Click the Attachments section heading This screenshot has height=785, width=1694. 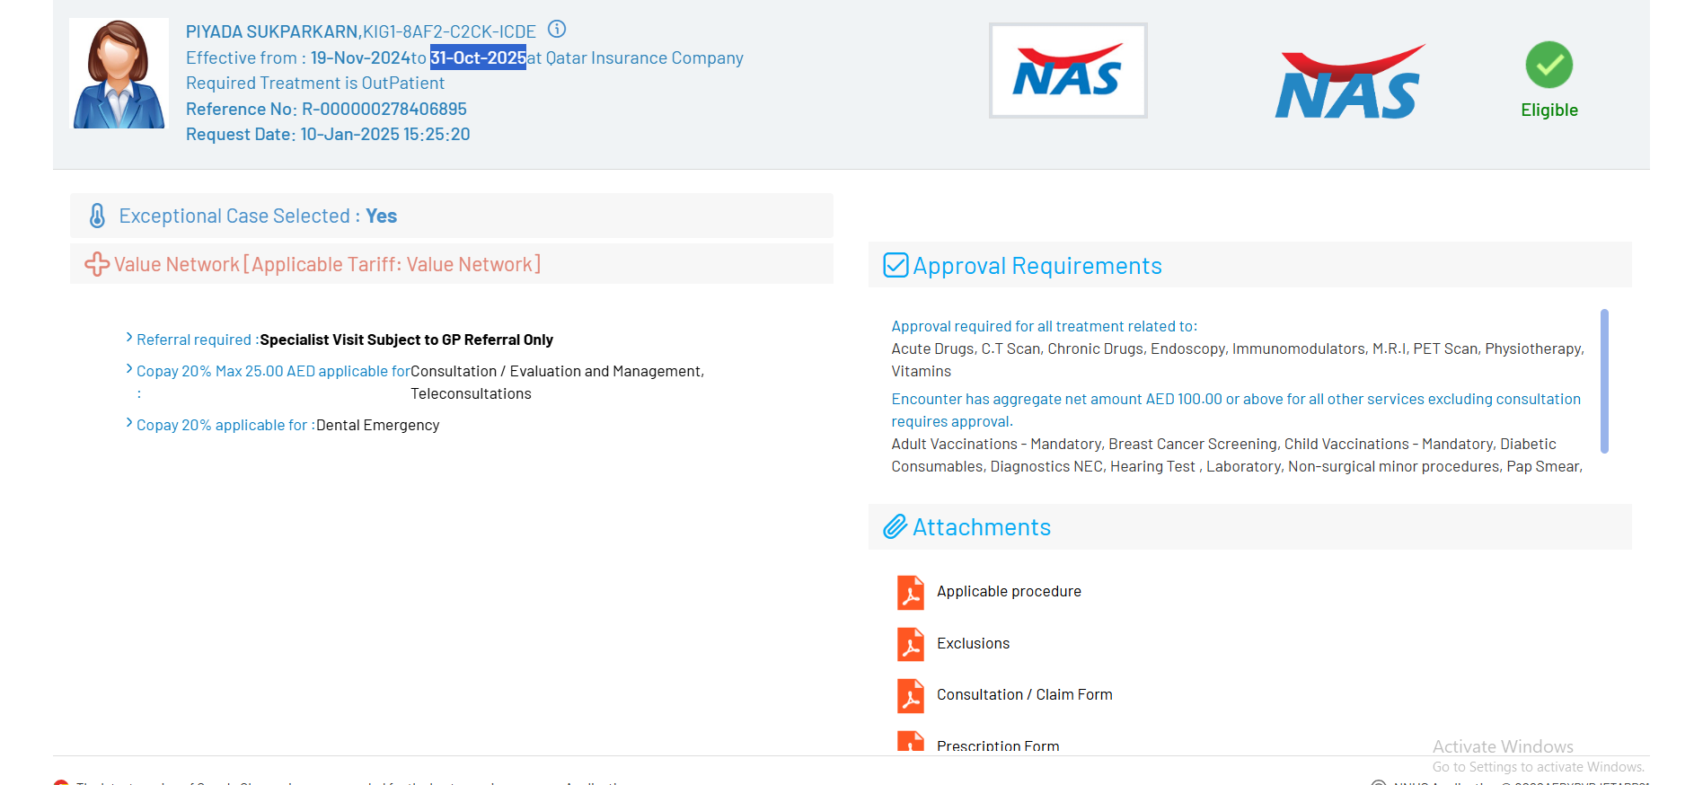982,527
